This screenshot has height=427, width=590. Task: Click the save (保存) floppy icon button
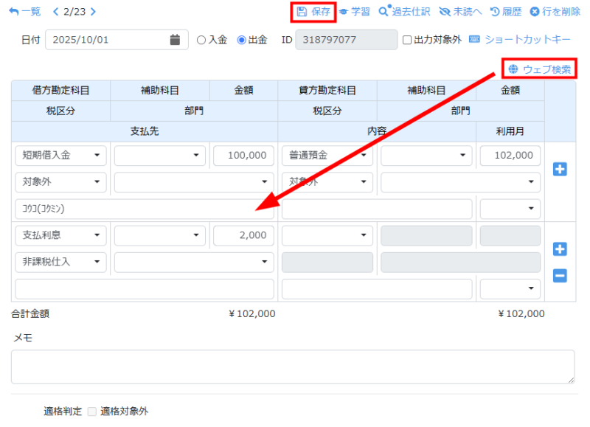(313, 12)
